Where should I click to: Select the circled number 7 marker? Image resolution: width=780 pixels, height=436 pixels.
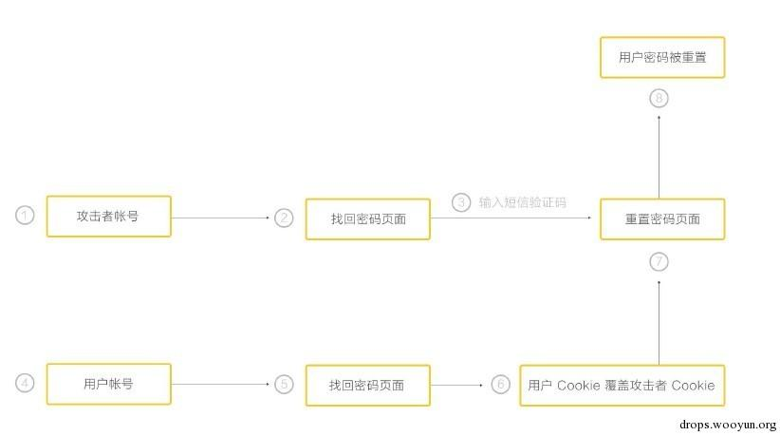coord(659,260)
